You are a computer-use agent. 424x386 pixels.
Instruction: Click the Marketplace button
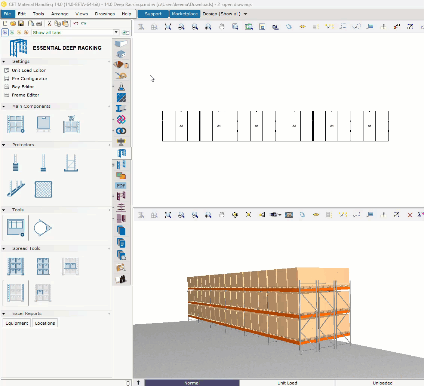185,14
